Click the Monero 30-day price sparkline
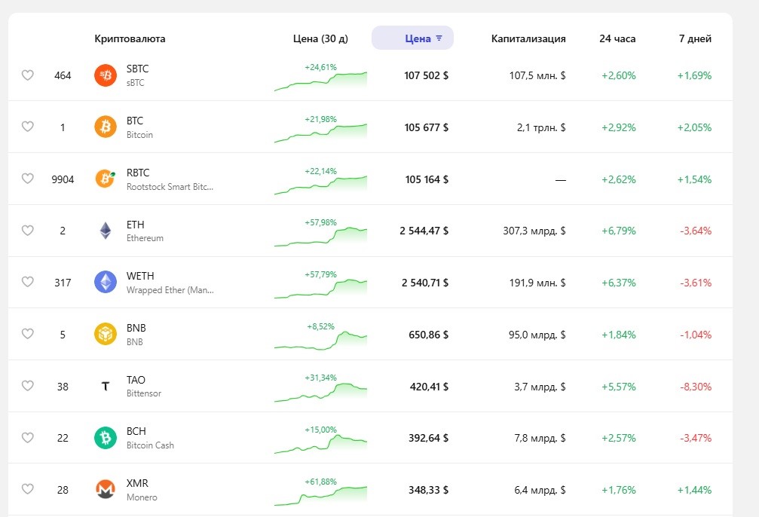Screen dimensions: 759x517 pos(320,495)
